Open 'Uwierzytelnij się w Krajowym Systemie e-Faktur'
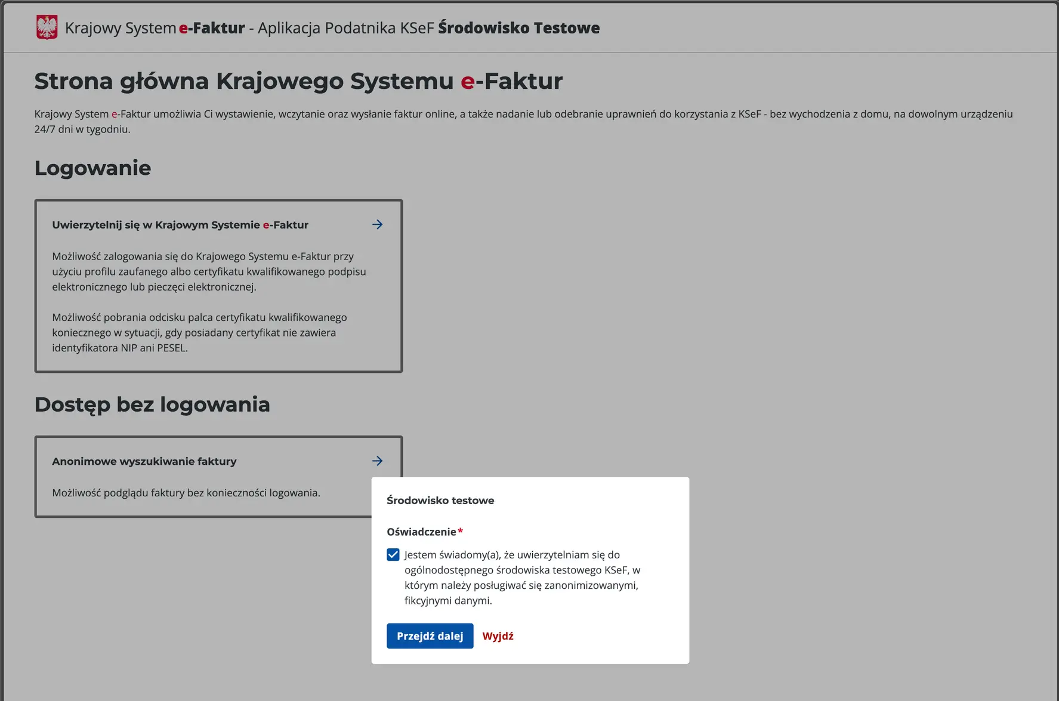The width and height of the screenshot is (1059, 701). 180,224
